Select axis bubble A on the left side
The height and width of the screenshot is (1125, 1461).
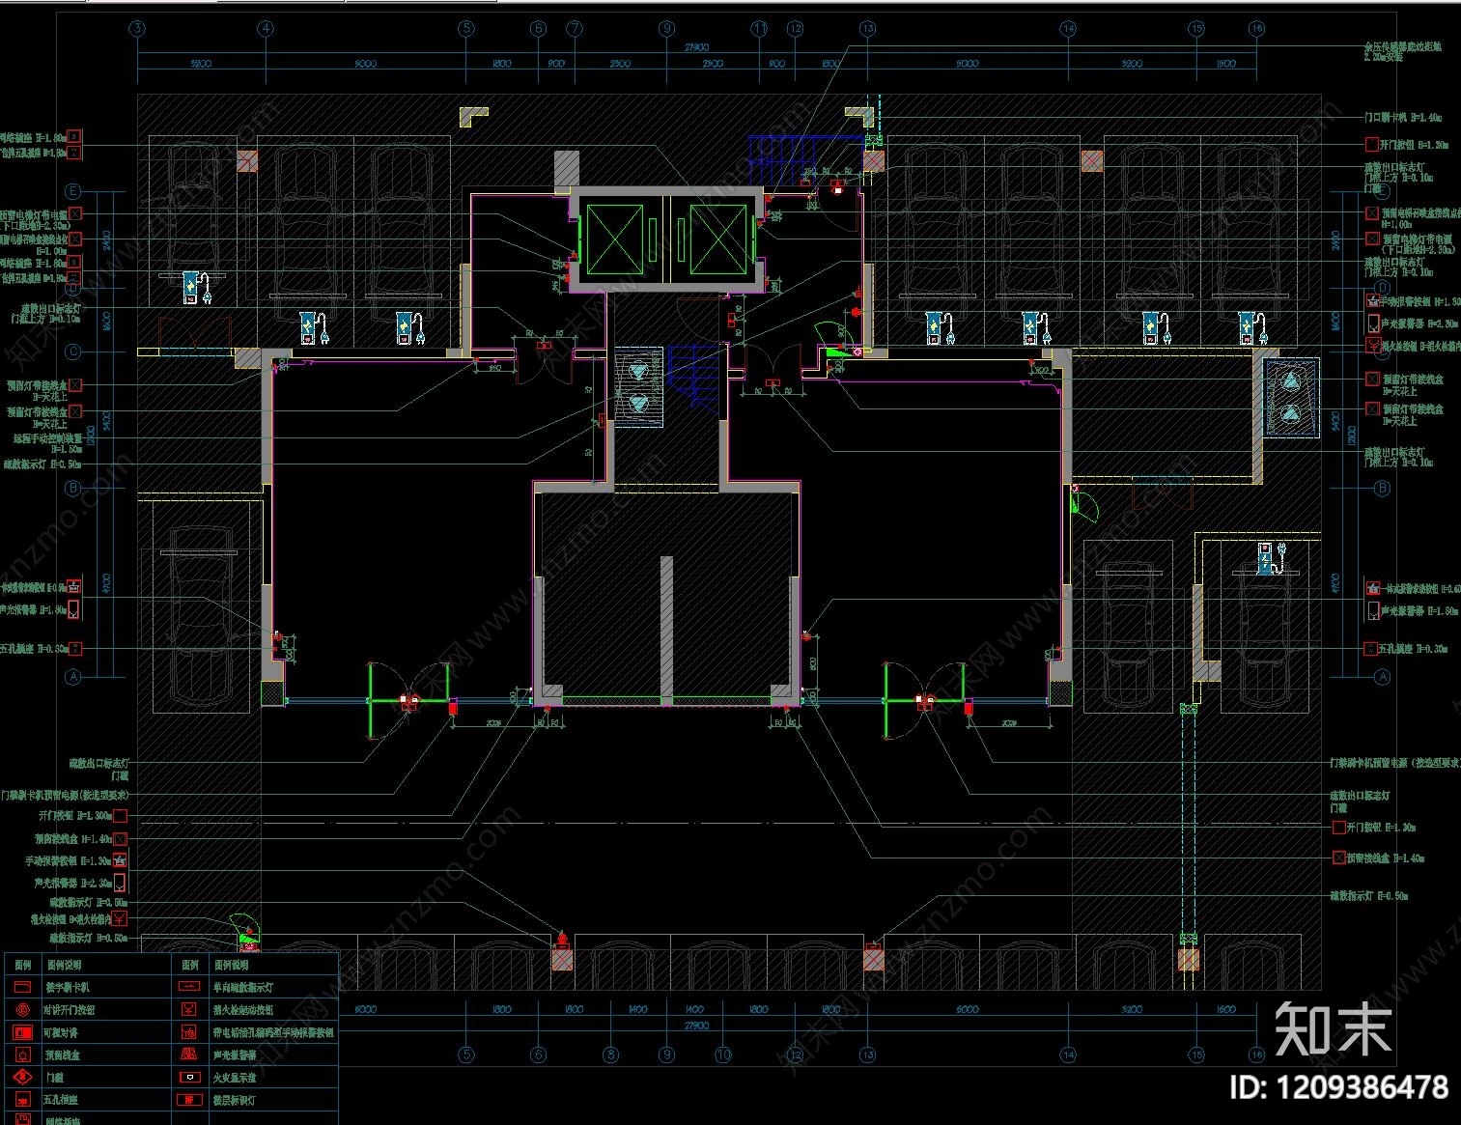click(73, 677)
